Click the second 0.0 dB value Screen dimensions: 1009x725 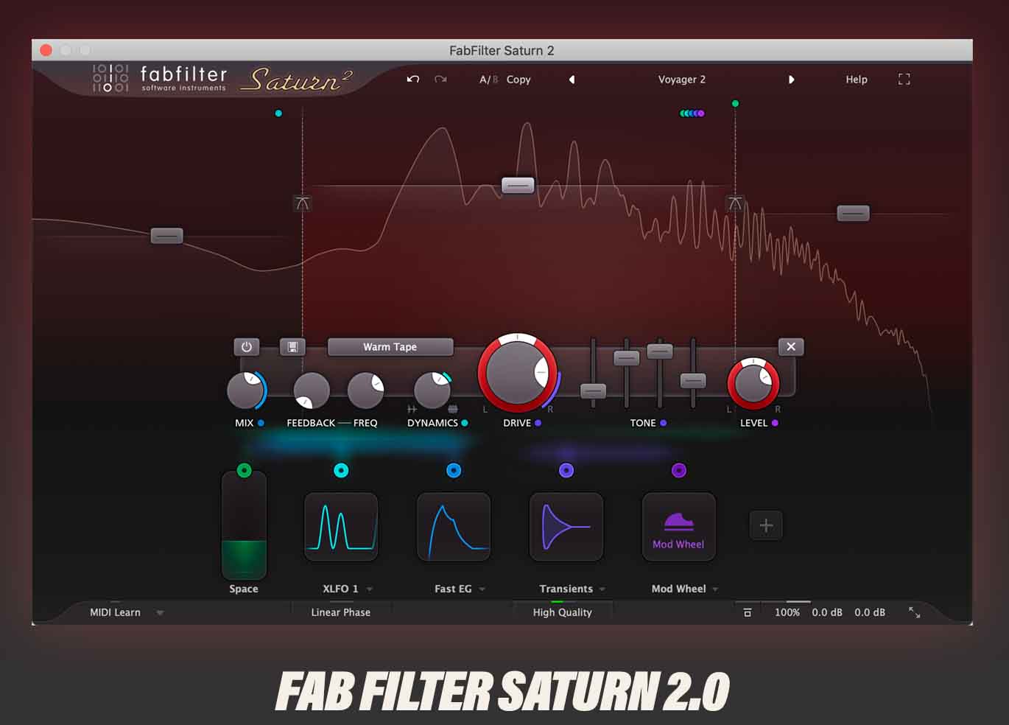coord(870,612)
